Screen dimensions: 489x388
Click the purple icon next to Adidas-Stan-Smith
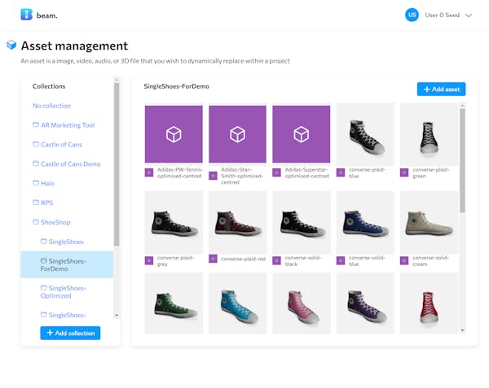click(213, 176)
